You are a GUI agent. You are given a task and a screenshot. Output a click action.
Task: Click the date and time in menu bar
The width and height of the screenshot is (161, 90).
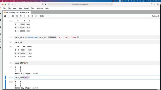(x=154, y=1)
